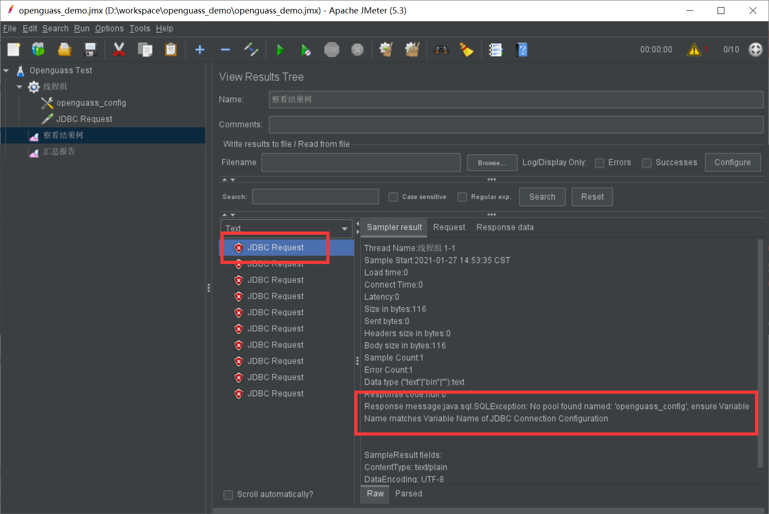Screen dimensions: 769x514
Task: Toggle the Errors only checkbox
Action: (600, 163)
